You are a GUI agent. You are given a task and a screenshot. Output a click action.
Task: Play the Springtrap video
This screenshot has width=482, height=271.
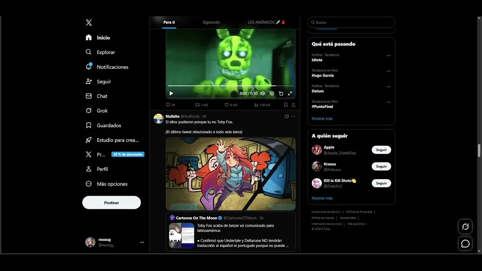tap(171, 93)
